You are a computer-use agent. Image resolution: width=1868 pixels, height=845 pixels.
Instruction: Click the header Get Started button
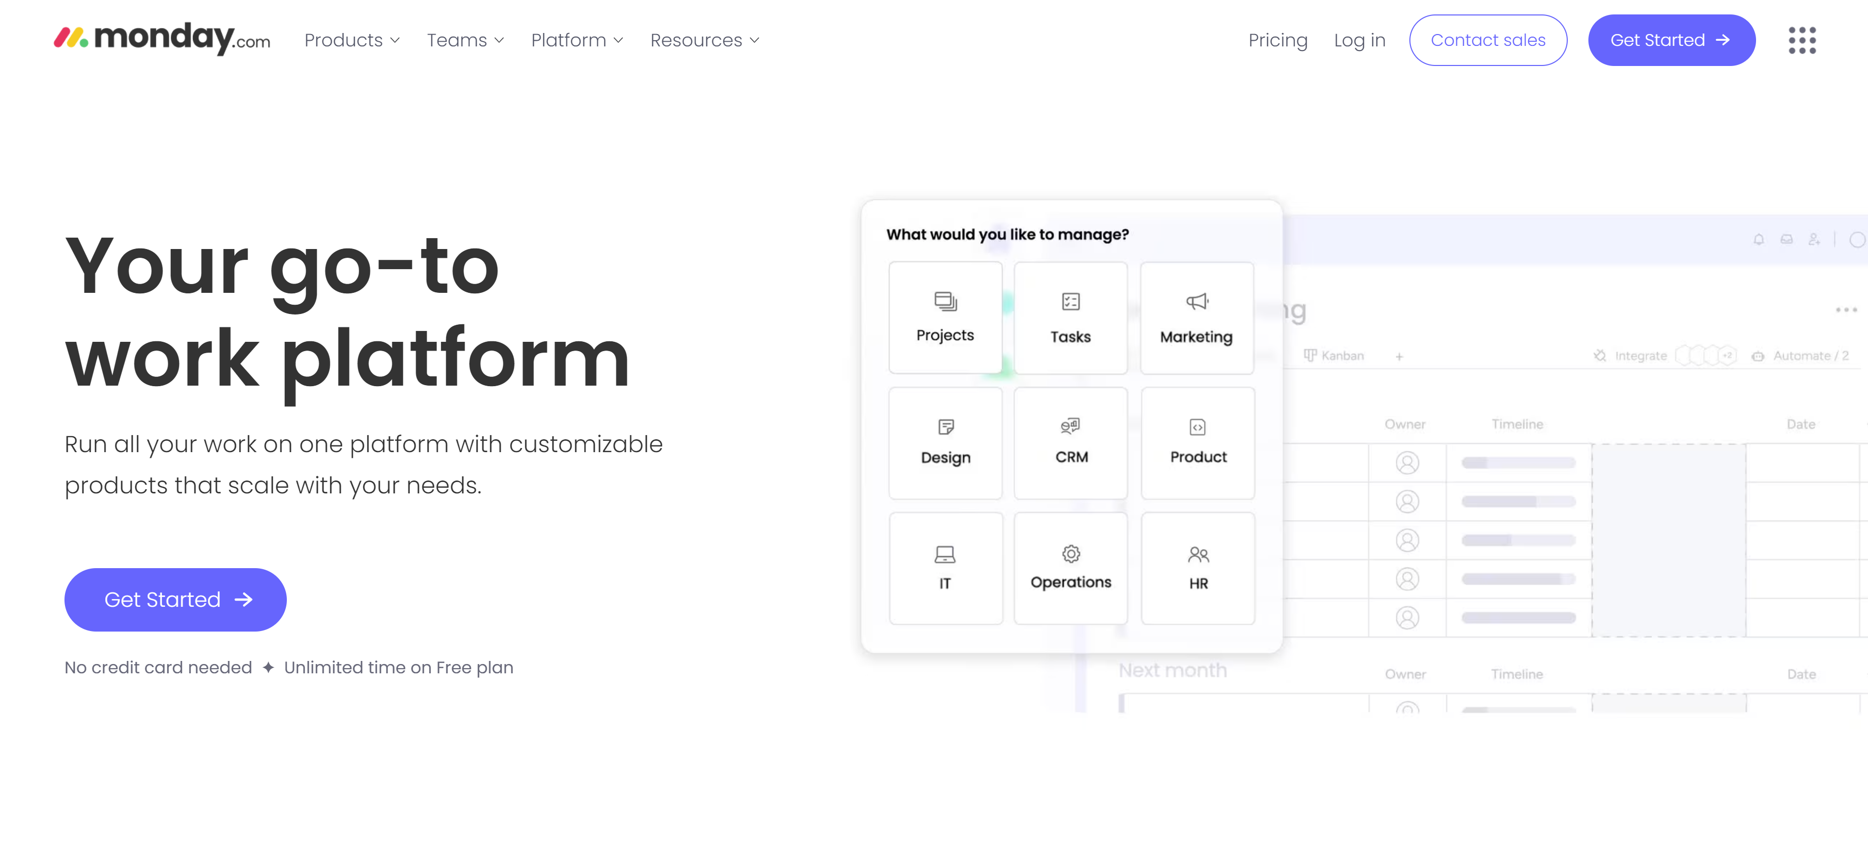pos(1671,41)
